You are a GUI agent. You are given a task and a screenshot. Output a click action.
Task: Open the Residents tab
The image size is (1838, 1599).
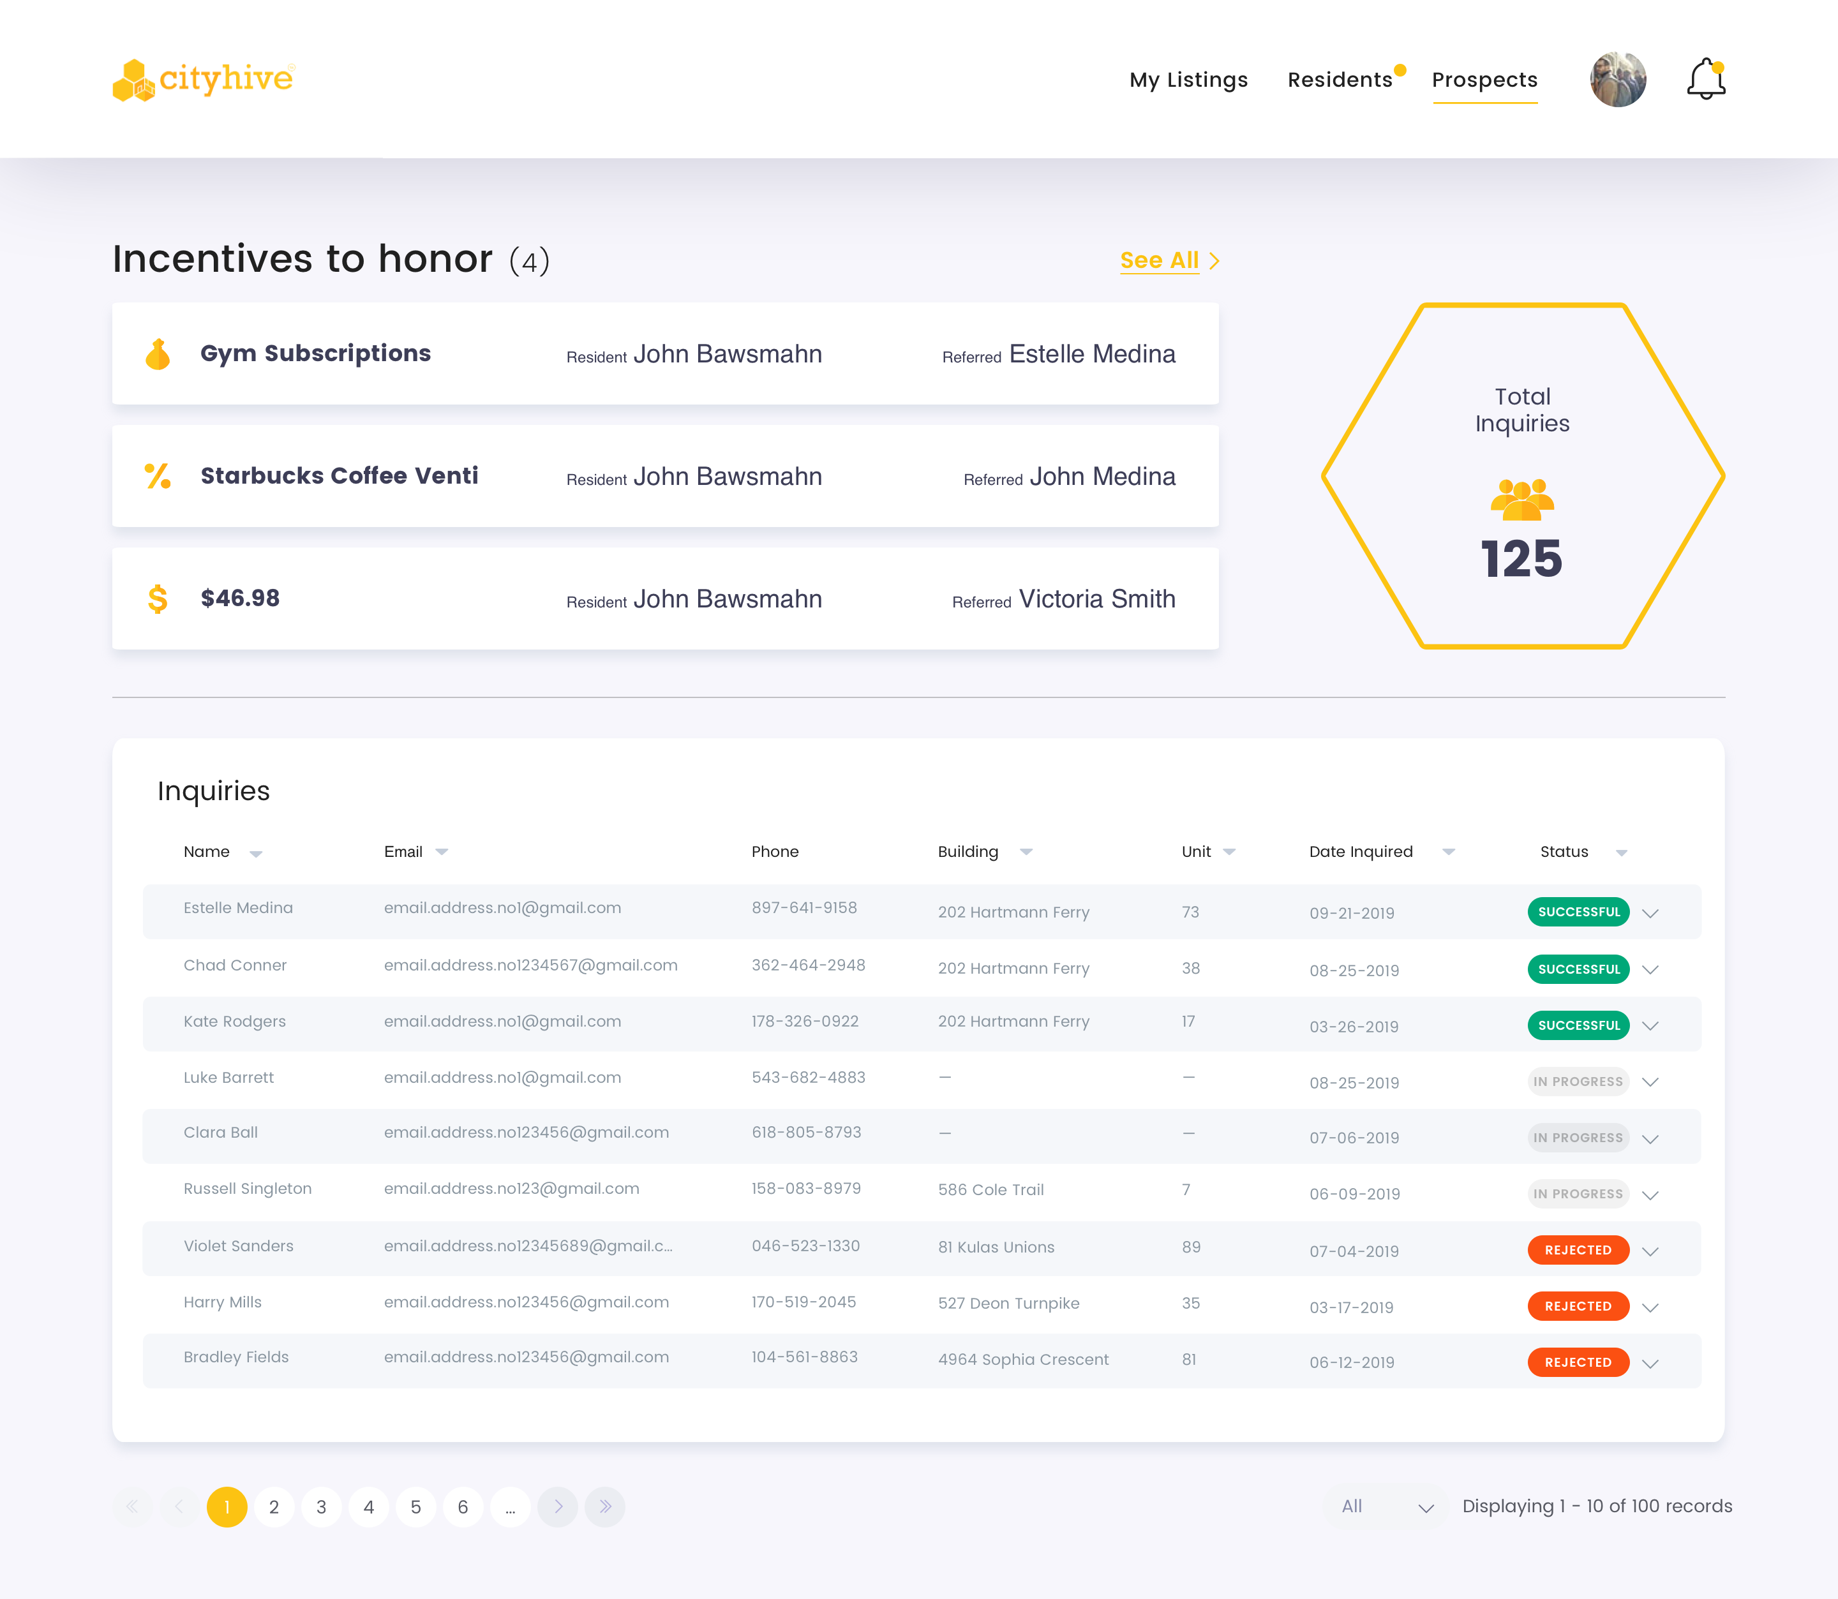(1339, 80)
